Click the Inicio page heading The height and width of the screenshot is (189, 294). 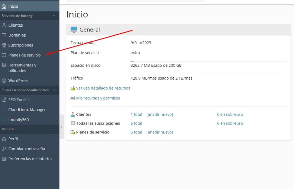coord(77,14)
